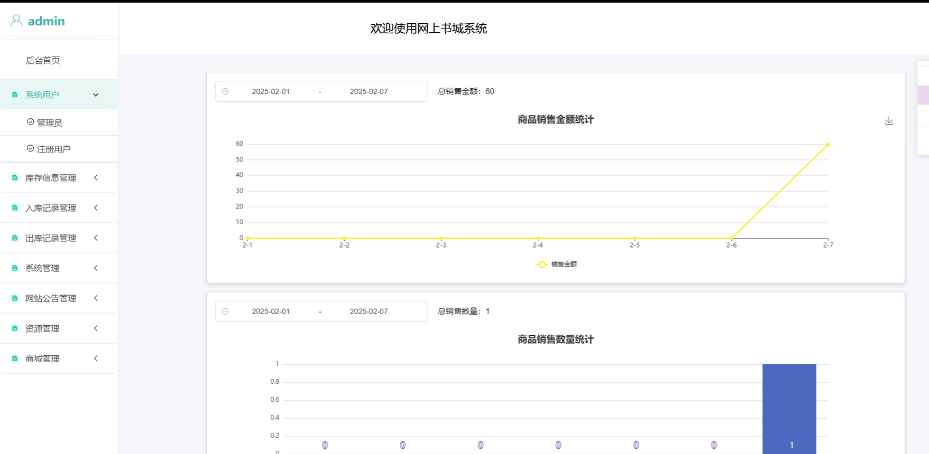
Task: Download the sales amount chart as image
Action: (889, 121)
